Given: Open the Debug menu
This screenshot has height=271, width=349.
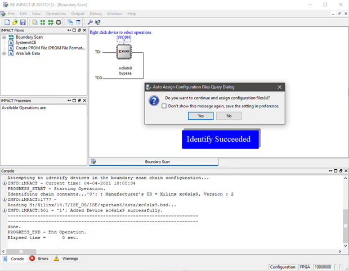Looking at the screenshot, I should tap(96, 13).
